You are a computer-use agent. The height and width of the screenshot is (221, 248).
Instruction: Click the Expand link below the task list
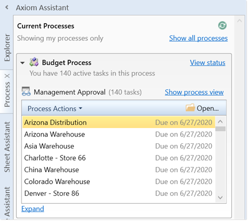pos(33,208)
